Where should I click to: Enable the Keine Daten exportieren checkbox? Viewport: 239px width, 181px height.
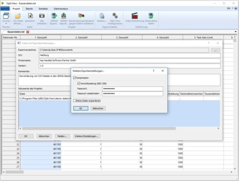[75, 101]
